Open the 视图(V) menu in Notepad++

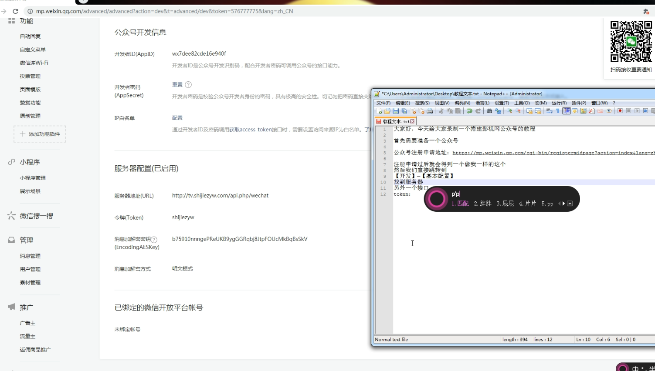(x=442, y=103)
